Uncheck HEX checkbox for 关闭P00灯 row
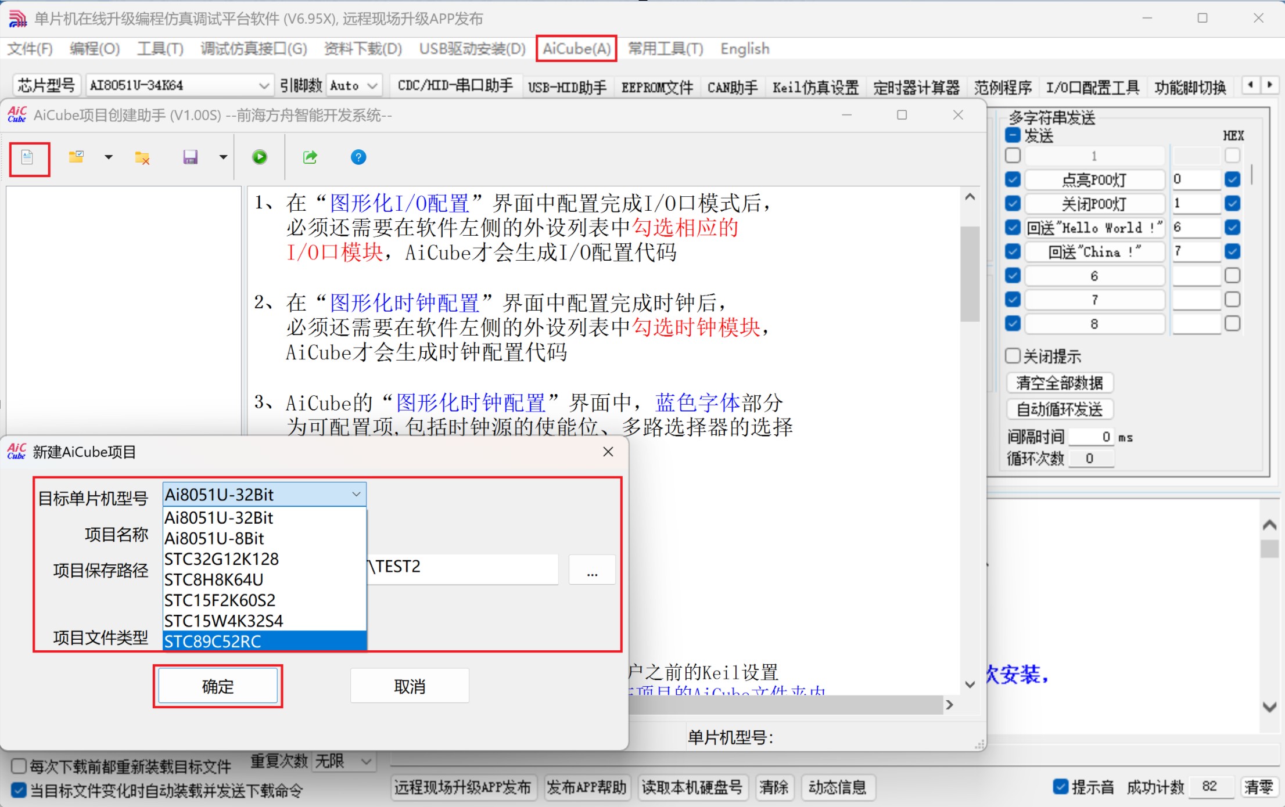 pyautogui.click(x=1232, y=203)
